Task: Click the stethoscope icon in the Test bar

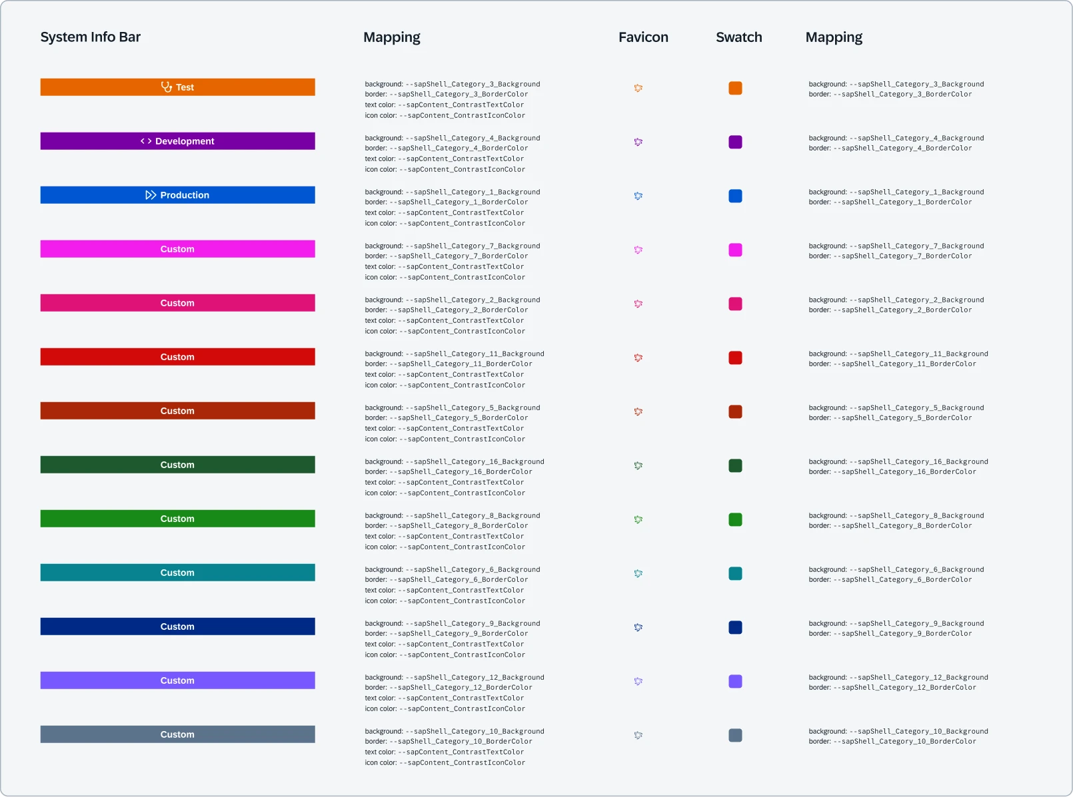Action: tap(167, 87)
